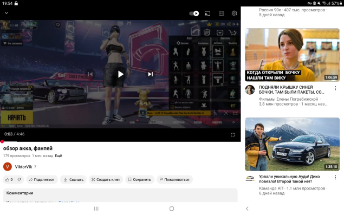
Task: Tap the Android back button
Action: 247,209
